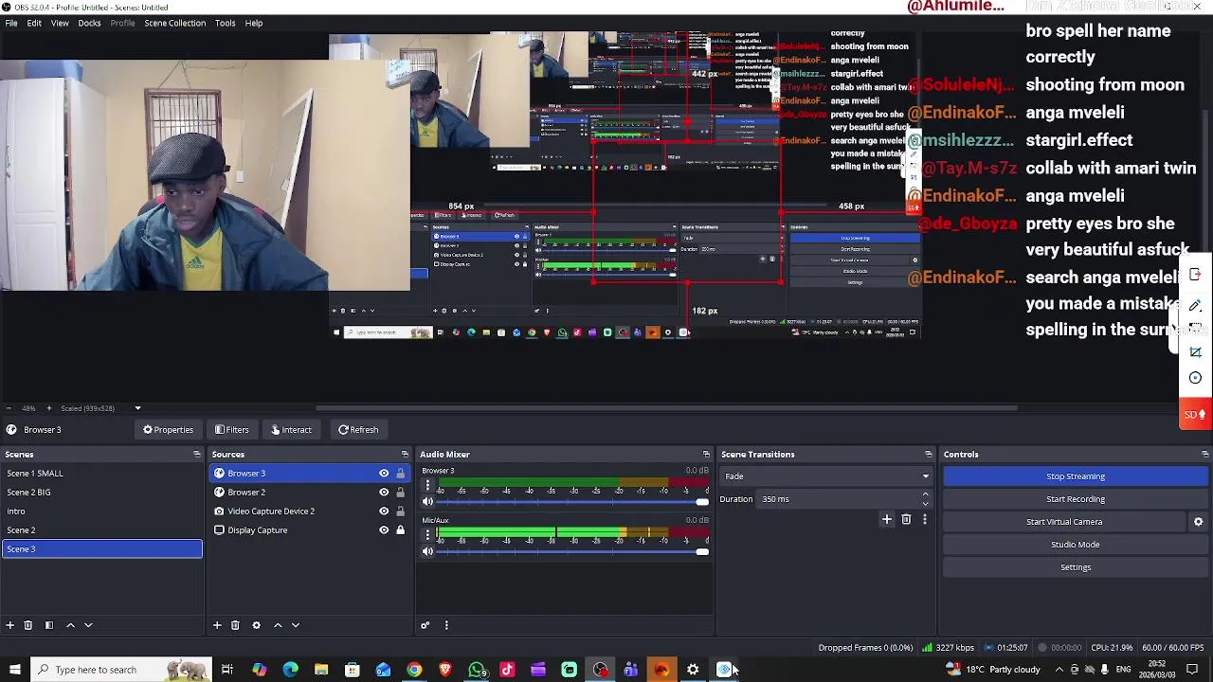
Task: Move selected scene up
Action: coord(70,625)
